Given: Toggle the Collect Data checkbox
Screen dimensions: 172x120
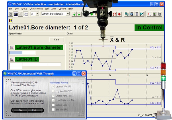Looking at the screenshot, I should 54,105.
